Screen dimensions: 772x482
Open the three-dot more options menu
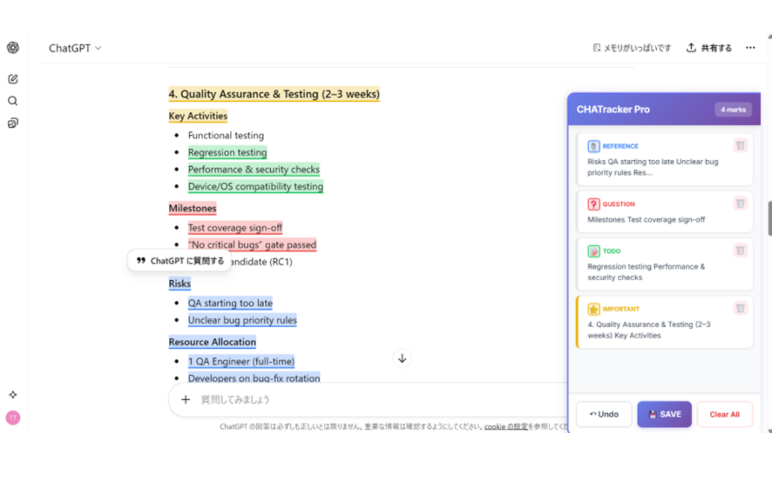pos(750,48)
